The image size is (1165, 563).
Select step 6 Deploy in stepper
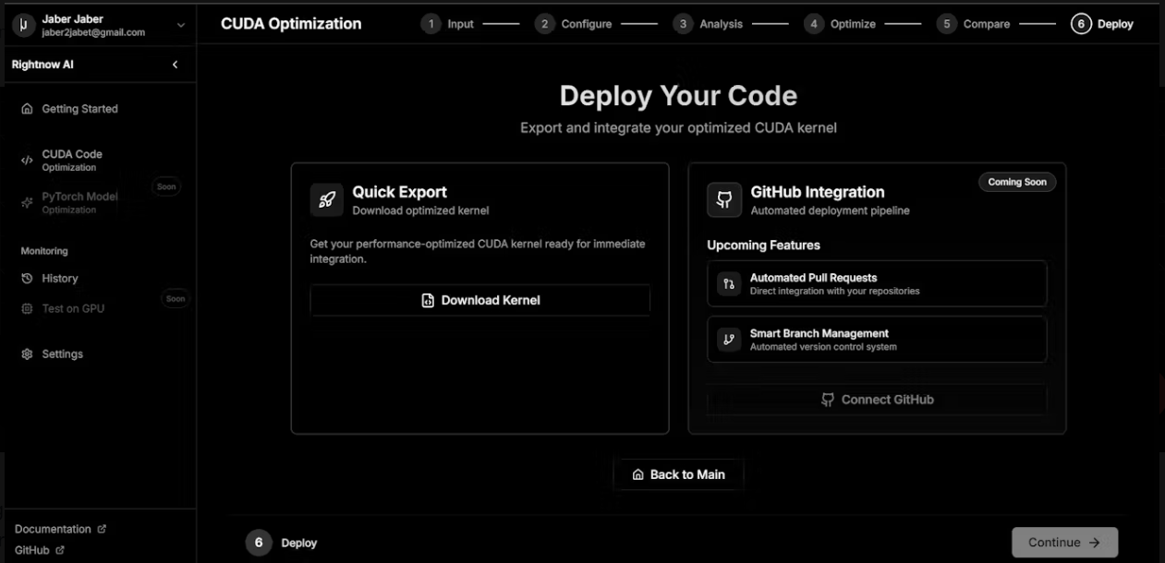(1102, 24)
